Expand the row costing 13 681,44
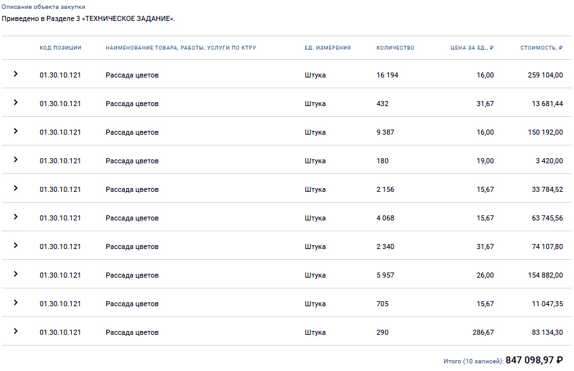 pyautogui.click(x=15, y=103)
